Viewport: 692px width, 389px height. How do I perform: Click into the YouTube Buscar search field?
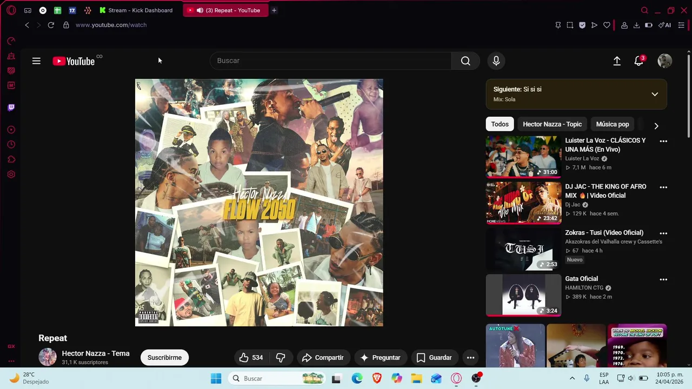[330, 61]
